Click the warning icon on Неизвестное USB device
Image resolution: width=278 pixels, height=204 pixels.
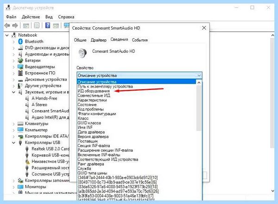pos(27,161)
